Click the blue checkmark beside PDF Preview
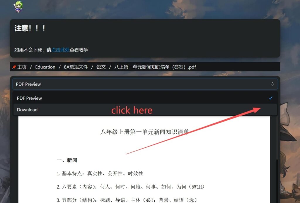The width and height of the screenshot is (300, 203). coord(270,98)
